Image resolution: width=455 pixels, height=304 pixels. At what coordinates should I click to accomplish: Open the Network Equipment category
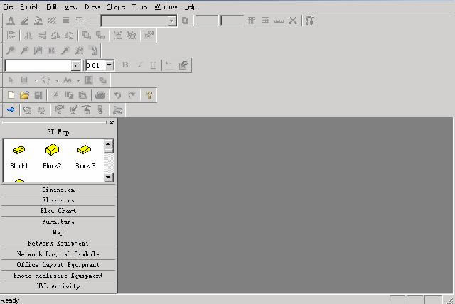(x=58, y=243)
